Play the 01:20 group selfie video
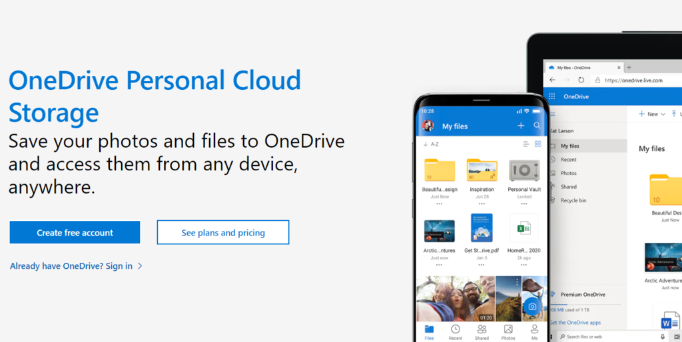The width and height of the screenshot is (682, 342). tap(456, 299)
